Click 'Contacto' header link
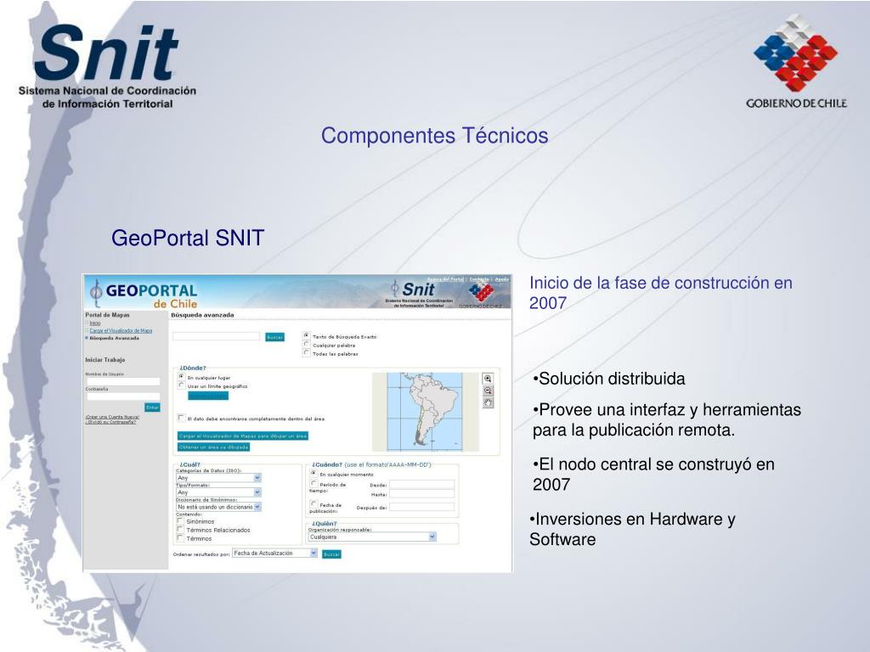The height and width of the screenshot is (652, 870). [x=479, y=278]
